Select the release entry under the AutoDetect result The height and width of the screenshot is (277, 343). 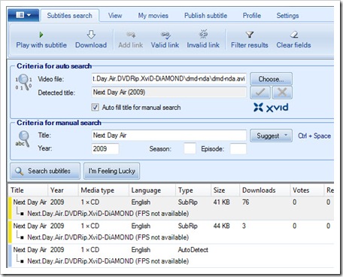(x=108, y=261)
